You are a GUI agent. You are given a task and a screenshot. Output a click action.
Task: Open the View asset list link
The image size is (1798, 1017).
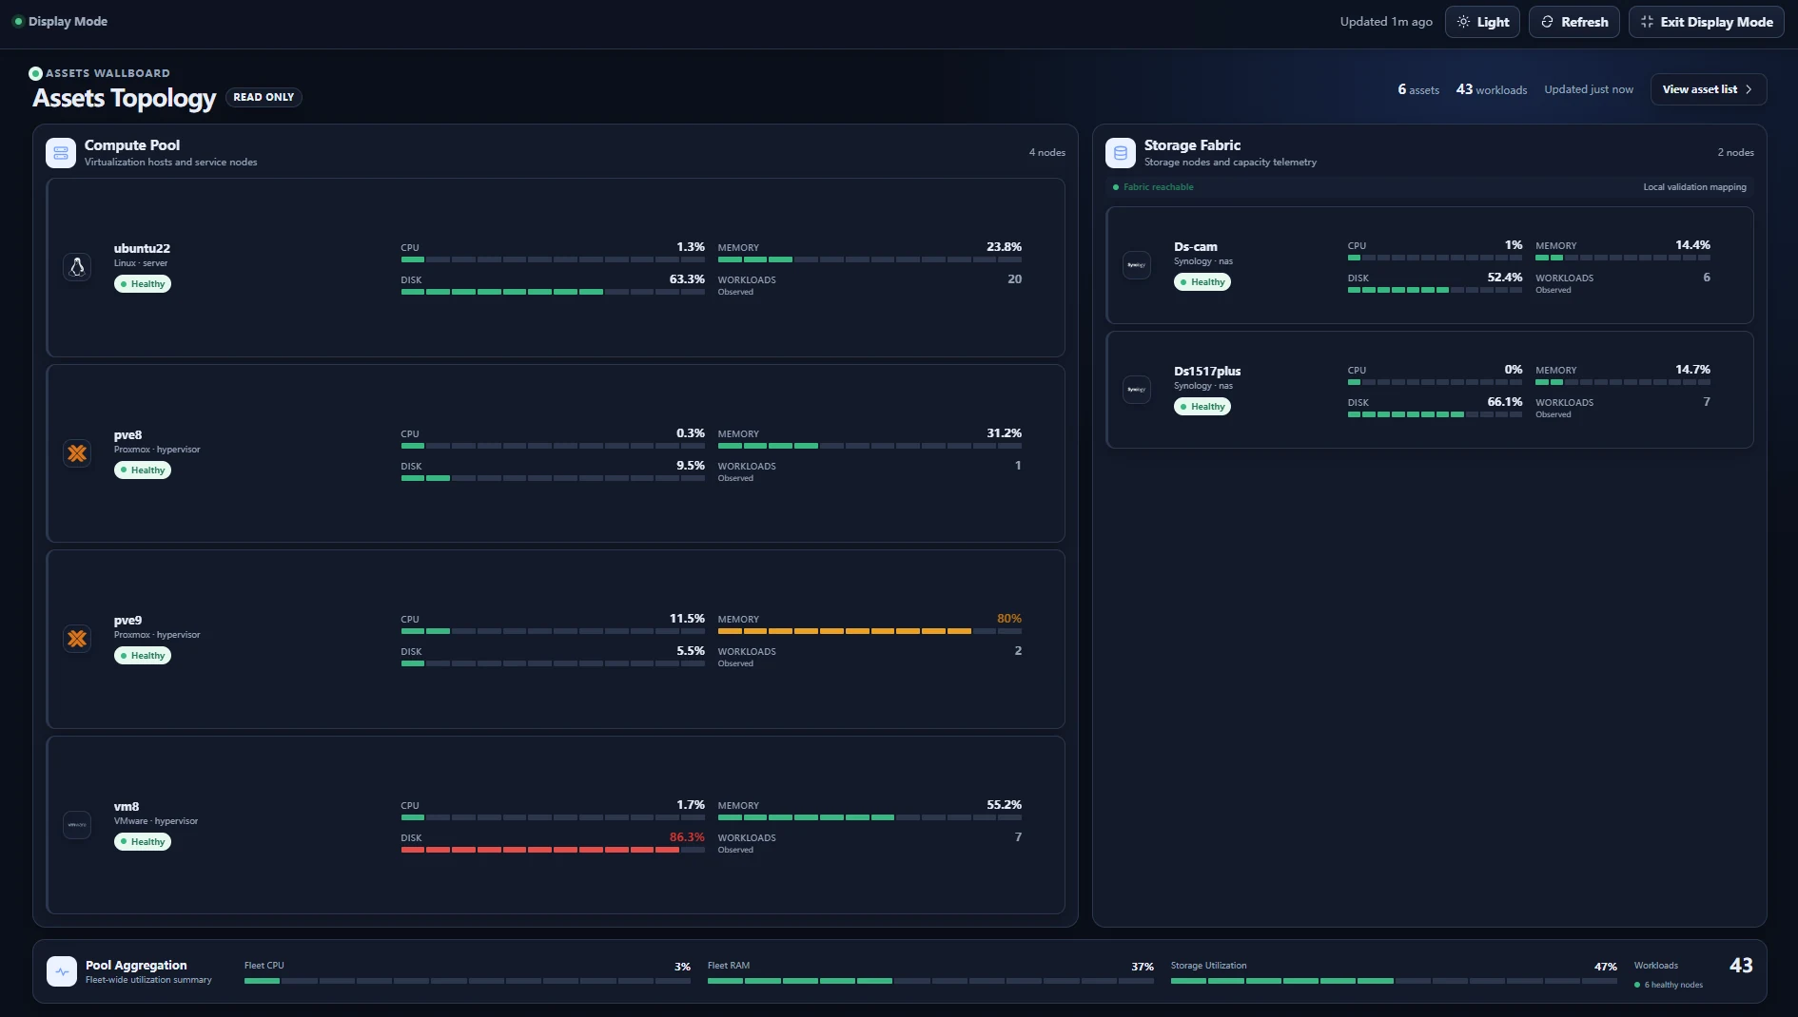[x=1709, y=89]
